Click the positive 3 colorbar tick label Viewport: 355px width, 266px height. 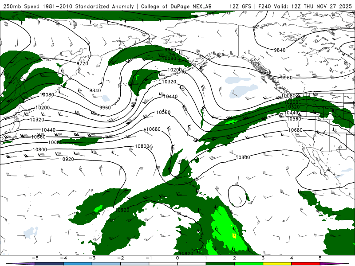click(263, 258)
